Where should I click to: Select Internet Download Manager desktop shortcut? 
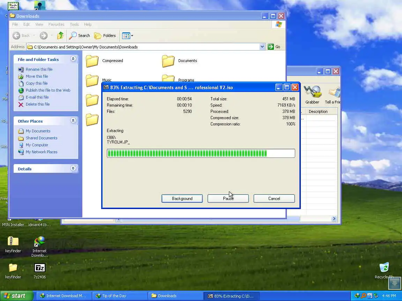coord(39,247)
